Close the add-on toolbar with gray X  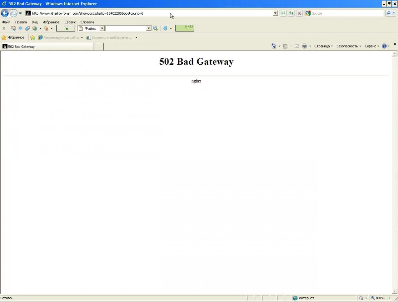pos(4,29)
